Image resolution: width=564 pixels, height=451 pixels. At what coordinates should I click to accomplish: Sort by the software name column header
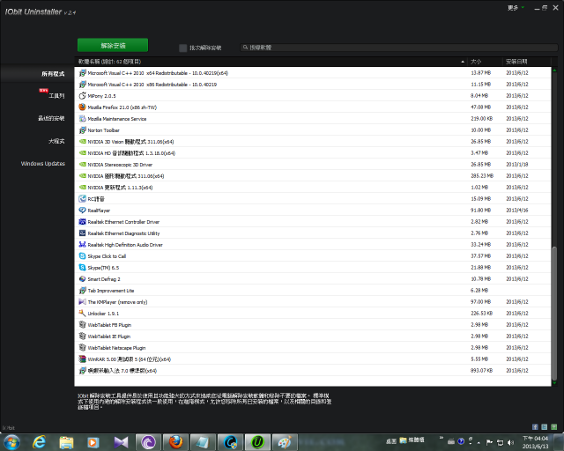click(x=271, y=62)
